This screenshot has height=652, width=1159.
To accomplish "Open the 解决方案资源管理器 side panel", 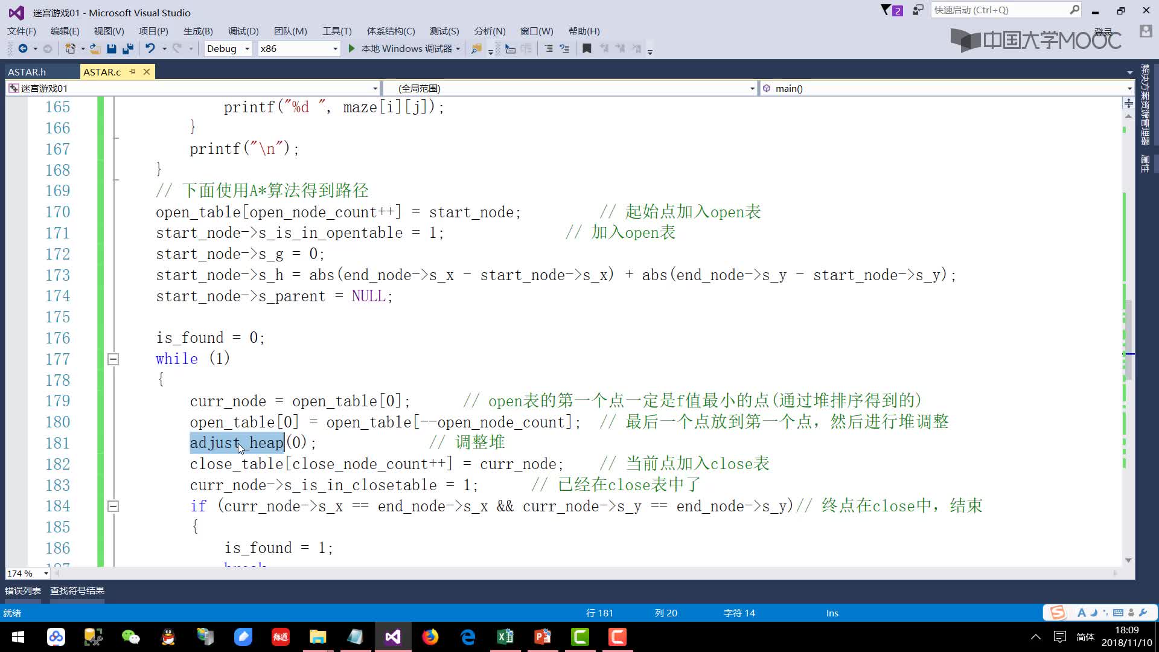I will [x=1145, y=105].
